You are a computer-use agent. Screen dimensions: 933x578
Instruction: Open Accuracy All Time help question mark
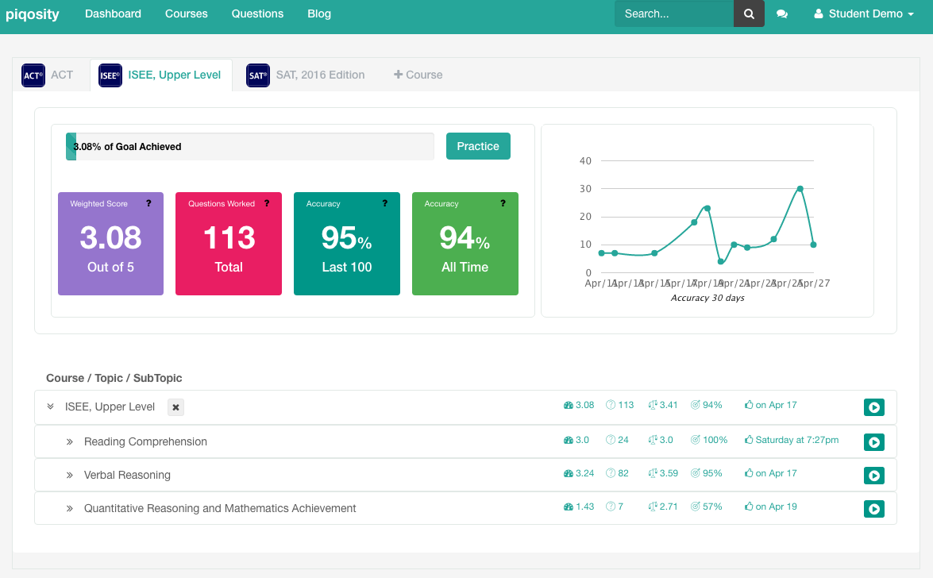click(x=503, y=203)
